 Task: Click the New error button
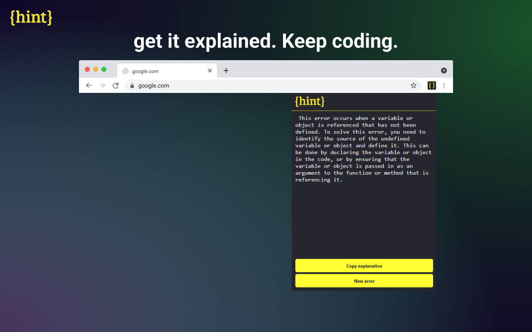pyautogui.click(x=364, y=281)
